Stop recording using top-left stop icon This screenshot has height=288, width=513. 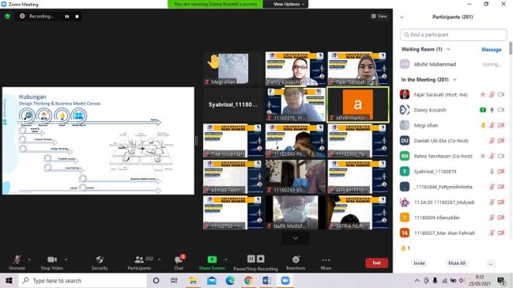point(77,16)
